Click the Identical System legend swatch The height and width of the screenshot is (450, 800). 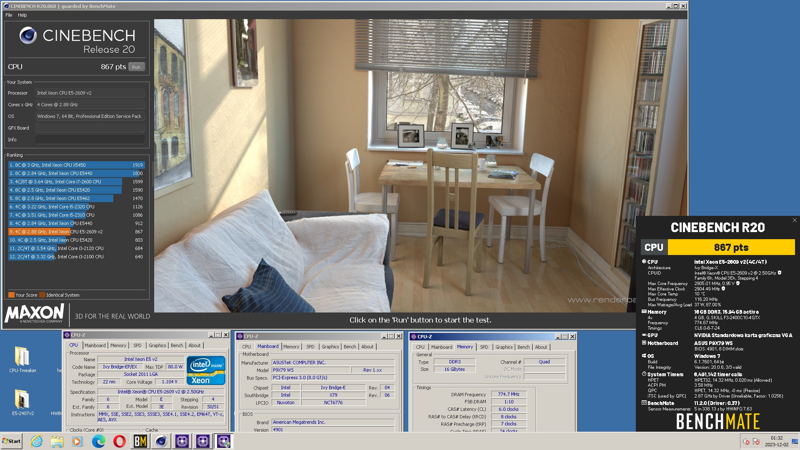tap(42, 295)
